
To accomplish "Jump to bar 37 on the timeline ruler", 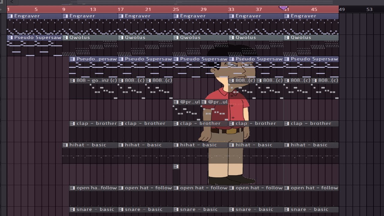I will tap(259, 9).
